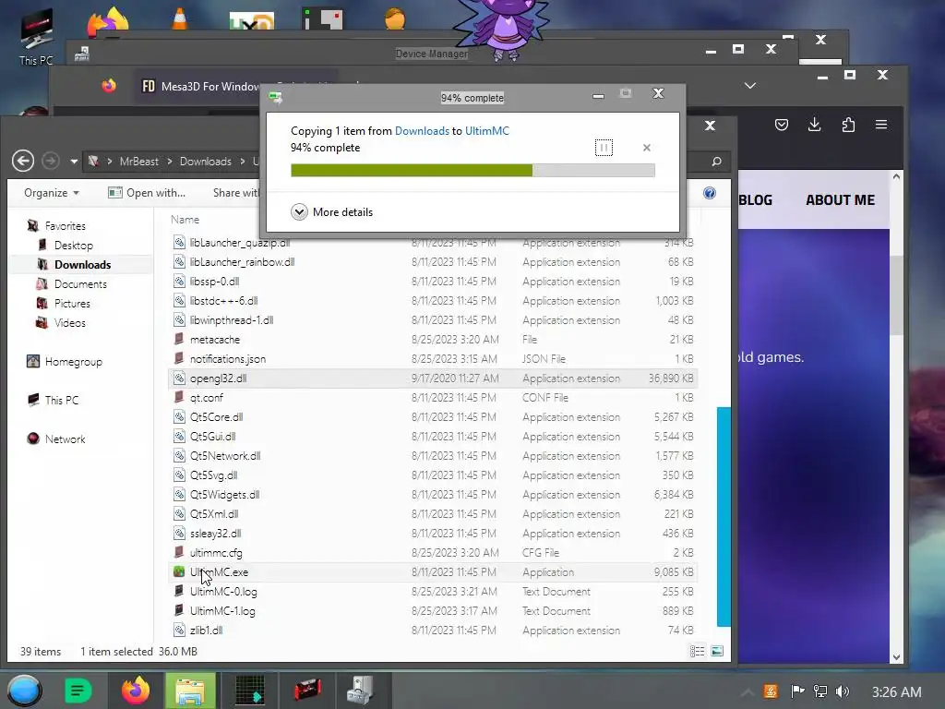
Task: Select the ultimmc.cfg file icon
Action: pos(179,552)
